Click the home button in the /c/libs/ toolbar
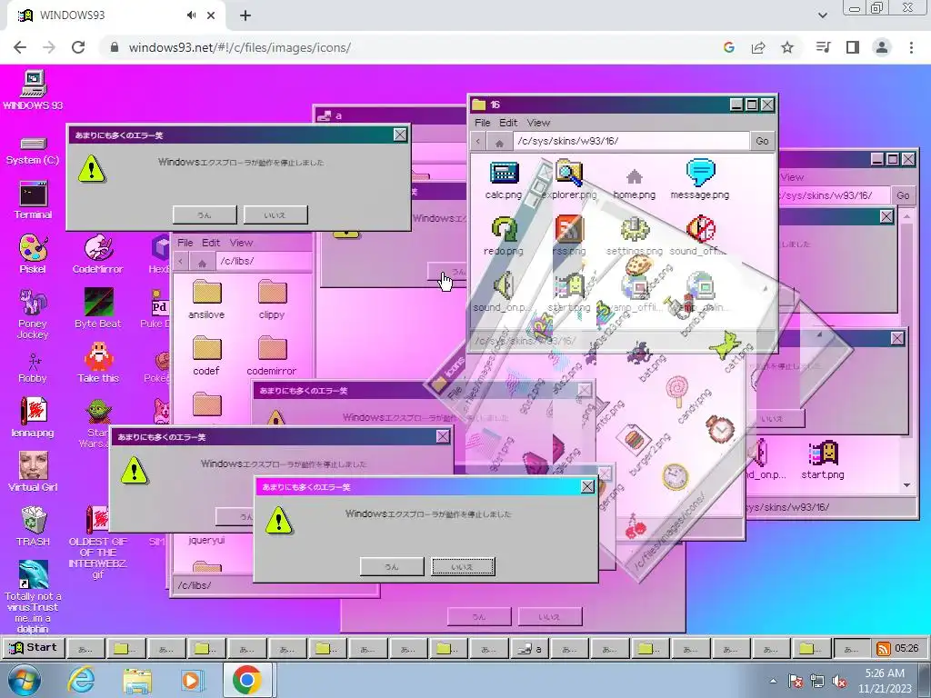The image size is (931, 698). click(202, 261)
